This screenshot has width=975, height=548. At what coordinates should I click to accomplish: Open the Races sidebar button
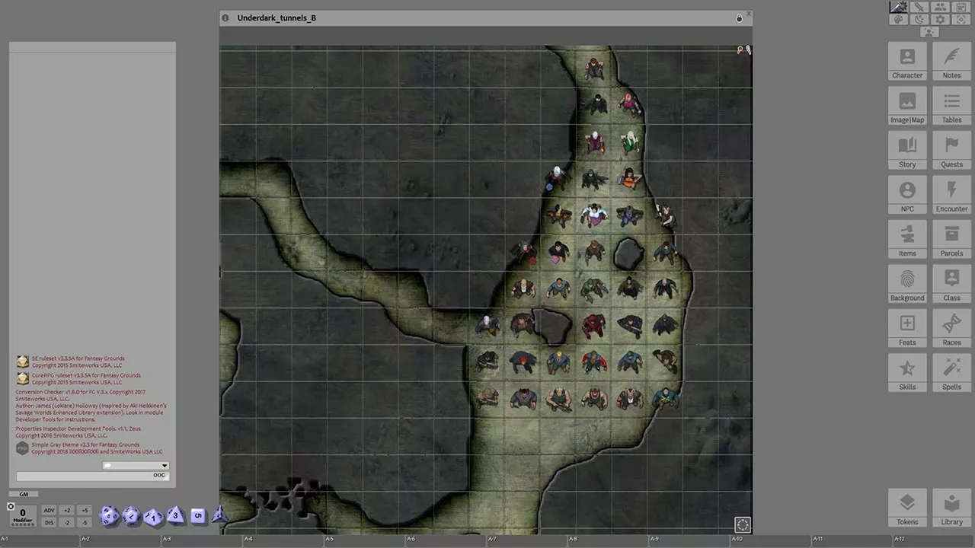coord(951,328)
